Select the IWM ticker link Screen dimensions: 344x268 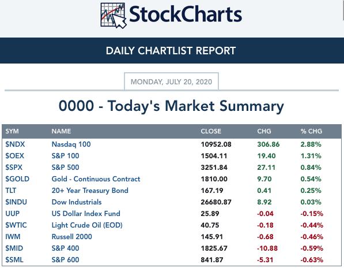[x=13, y=237]
